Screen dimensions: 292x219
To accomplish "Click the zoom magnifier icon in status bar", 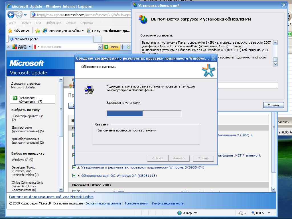I will (253, 213).
